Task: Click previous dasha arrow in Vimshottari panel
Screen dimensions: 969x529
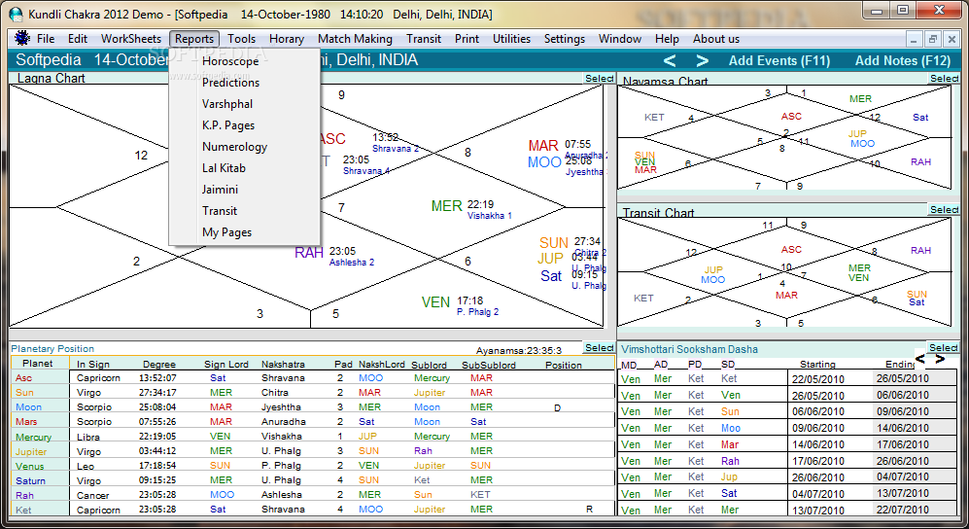Action: [920, 359]
